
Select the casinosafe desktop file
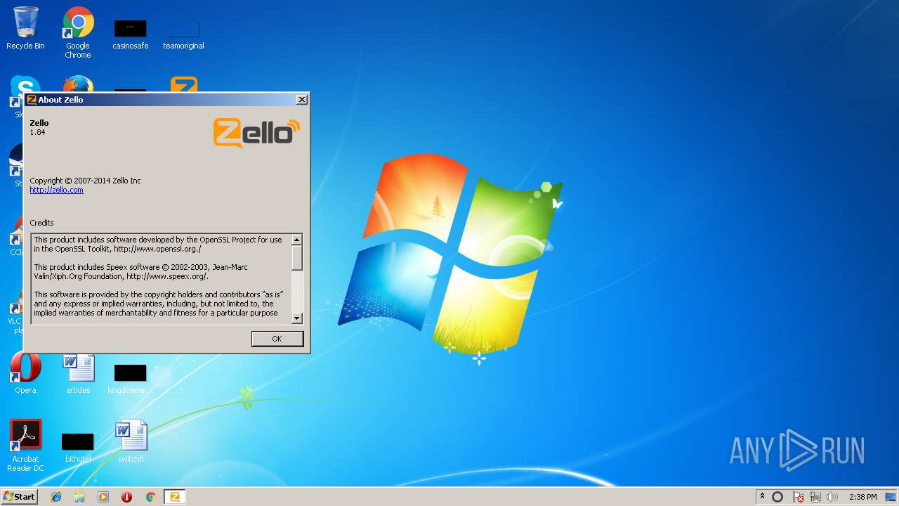pos(131,34)
